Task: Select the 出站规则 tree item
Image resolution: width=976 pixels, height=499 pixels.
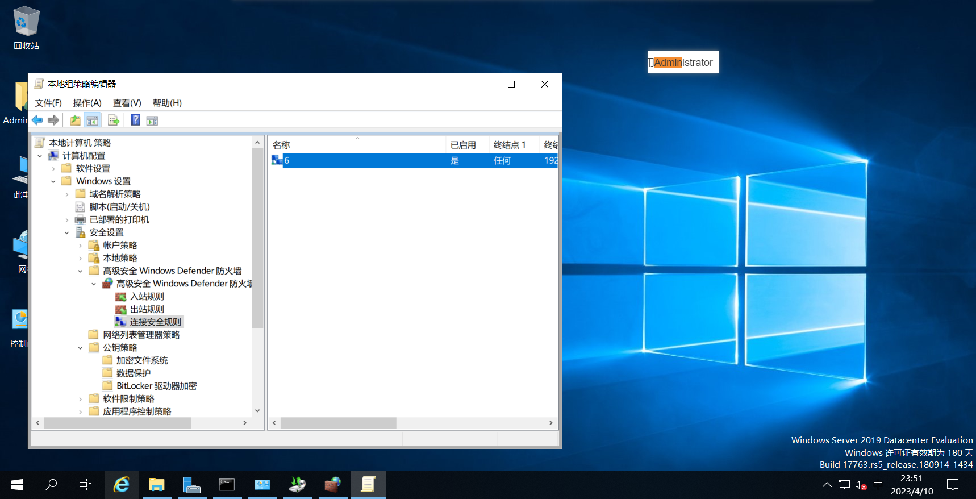Action: click(147, 309)
